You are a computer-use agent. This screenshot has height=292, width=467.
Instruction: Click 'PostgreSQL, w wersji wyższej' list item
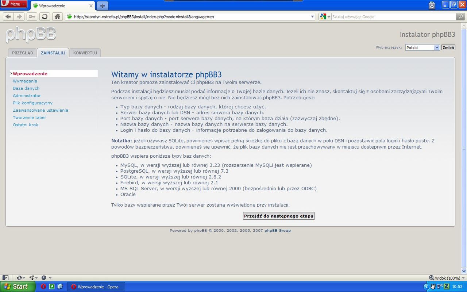pyautogui.click(x=174, y=171)
